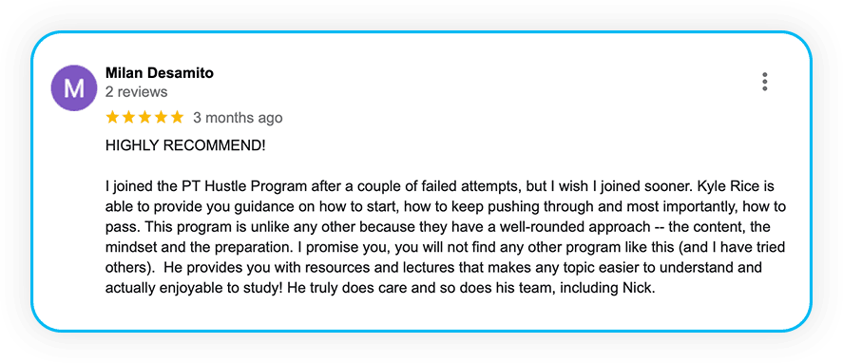Screen dimensions: 843x363
Task: Select the first rating star
Action: (x=112, y=117)
